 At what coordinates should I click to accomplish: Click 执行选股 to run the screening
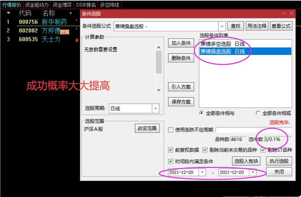pyautogui.click(x=279, y=161)
